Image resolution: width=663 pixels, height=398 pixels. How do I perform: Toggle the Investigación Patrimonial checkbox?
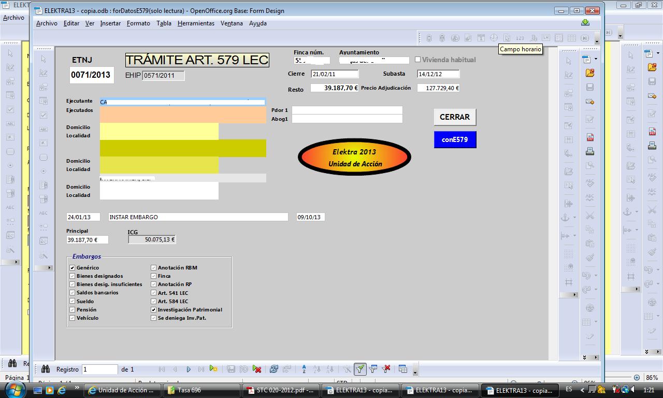[x=154, y=310]
